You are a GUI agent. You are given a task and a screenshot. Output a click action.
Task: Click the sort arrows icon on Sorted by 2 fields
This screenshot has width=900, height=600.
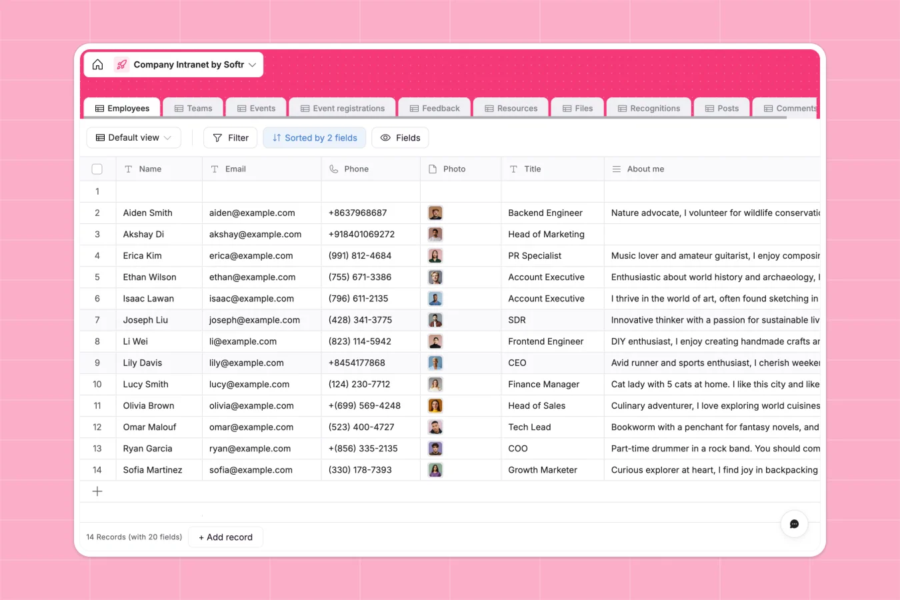pyautogui.click(x=275, y=137)
